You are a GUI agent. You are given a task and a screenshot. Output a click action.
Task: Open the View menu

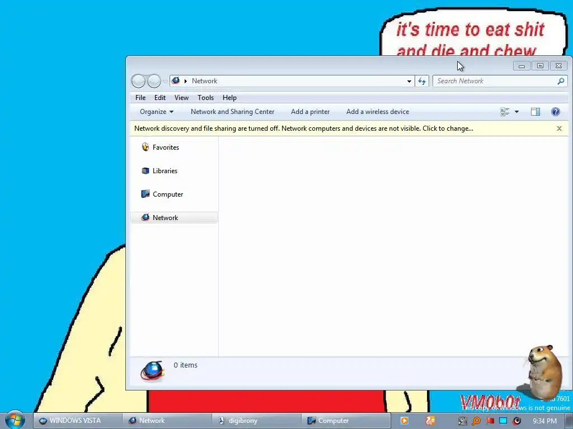click(x=181, y=97)
